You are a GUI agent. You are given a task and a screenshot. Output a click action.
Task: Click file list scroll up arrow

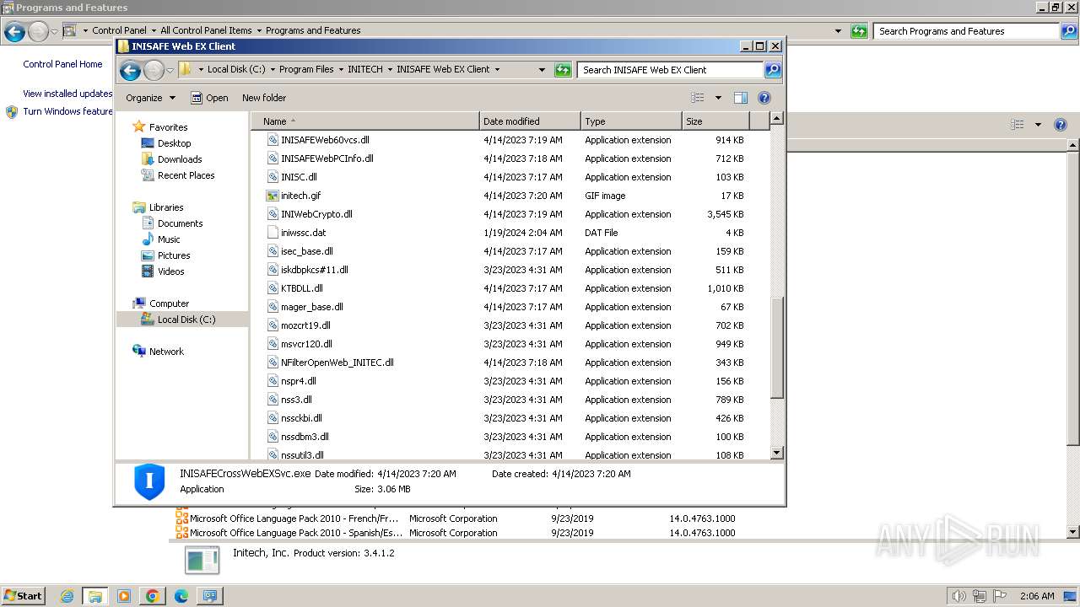click(777, 119)
